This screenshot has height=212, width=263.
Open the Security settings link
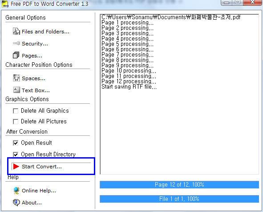point(35,44)
